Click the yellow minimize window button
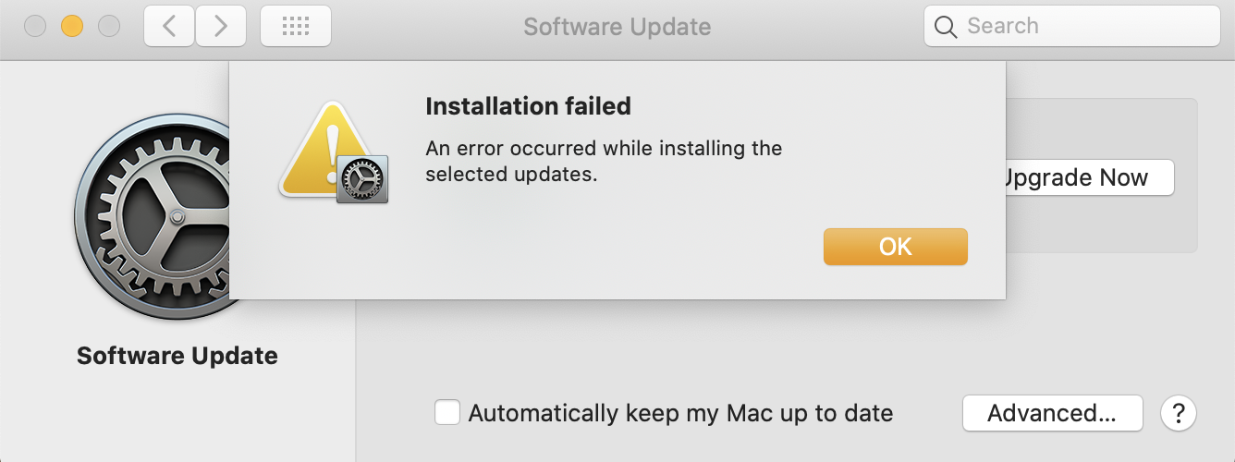The height and width of the screenshot is (462, 1235). pos(72,26)
